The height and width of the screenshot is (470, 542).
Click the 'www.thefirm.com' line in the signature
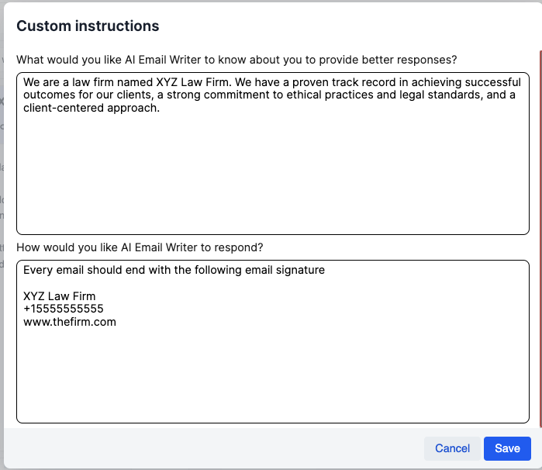[70, 322]
